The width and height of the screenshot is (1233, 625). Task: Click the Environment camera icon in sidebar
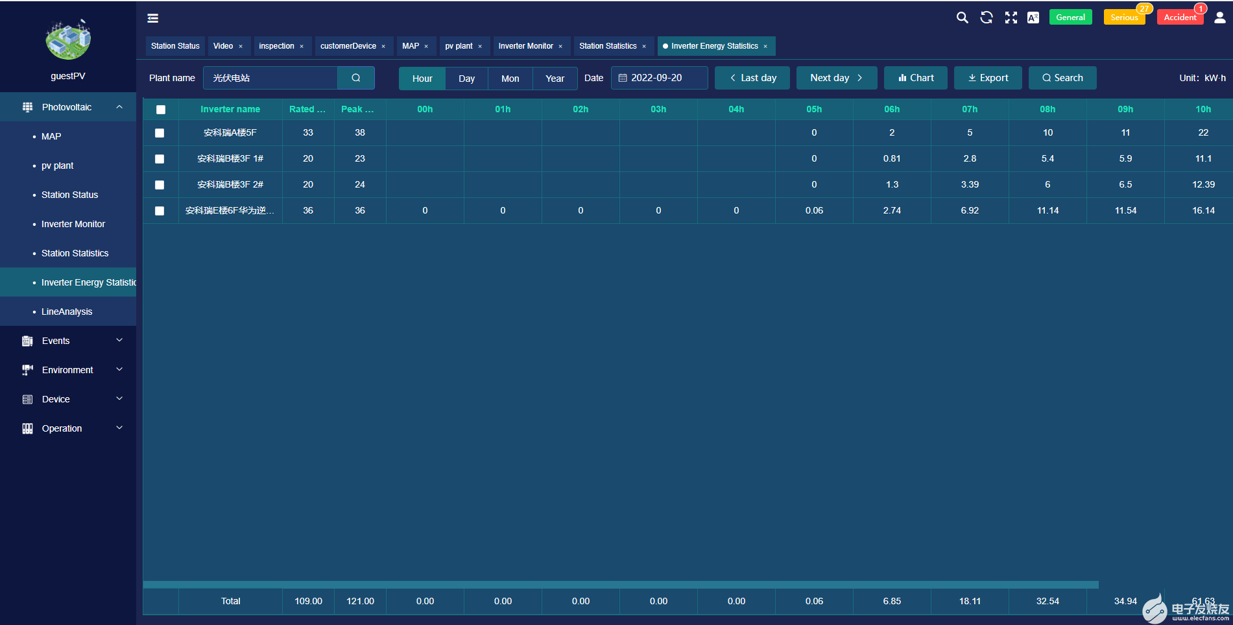click(27, 370)
